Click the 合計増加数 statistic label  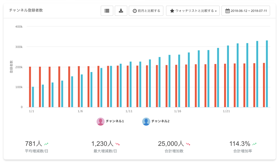(174, 151)
